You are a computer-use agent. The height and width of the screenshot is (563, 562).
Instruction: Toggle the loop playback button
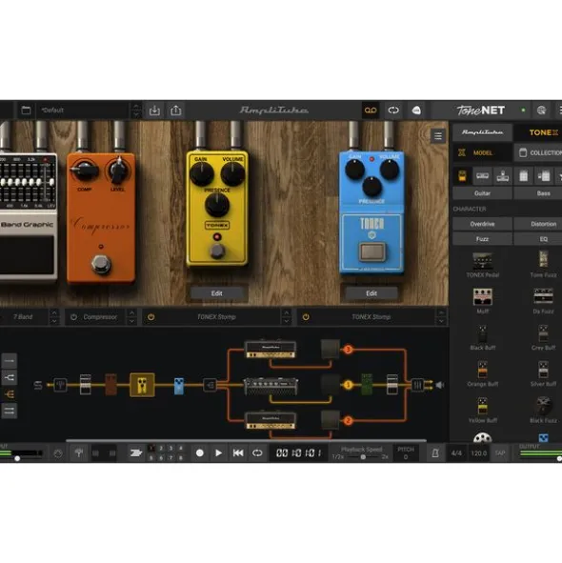coord(257,453)
